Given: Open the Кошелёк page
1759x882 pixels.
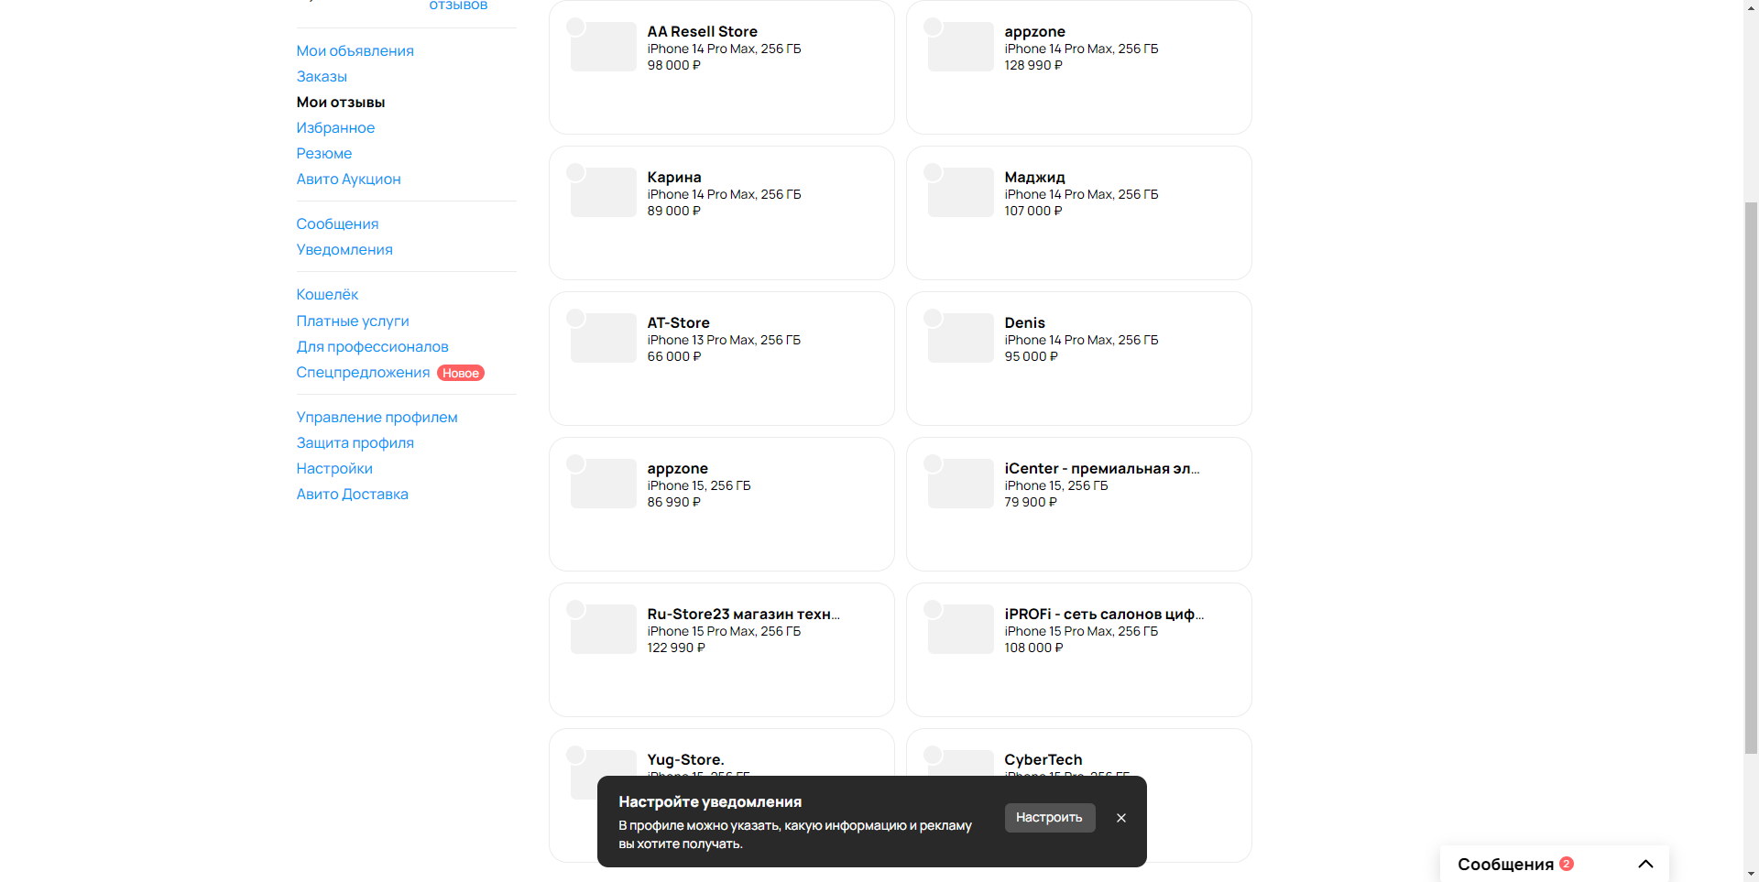Looking at the screenshot, I should 327,294.
